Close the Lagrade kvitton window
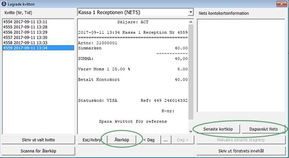Viewport: 289px width, 158px height. [x=282, y=4]
